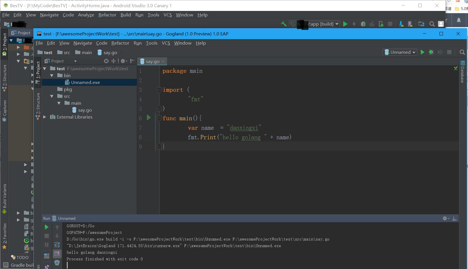Expand External Libraries node
468x269 pixels.
(x=45, y=117)
